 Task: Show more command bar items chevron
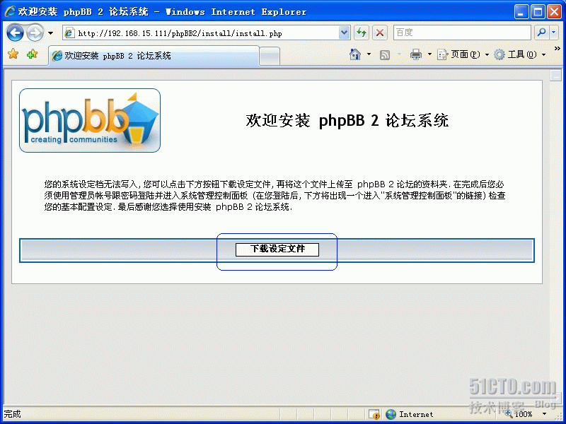point(557,48)
